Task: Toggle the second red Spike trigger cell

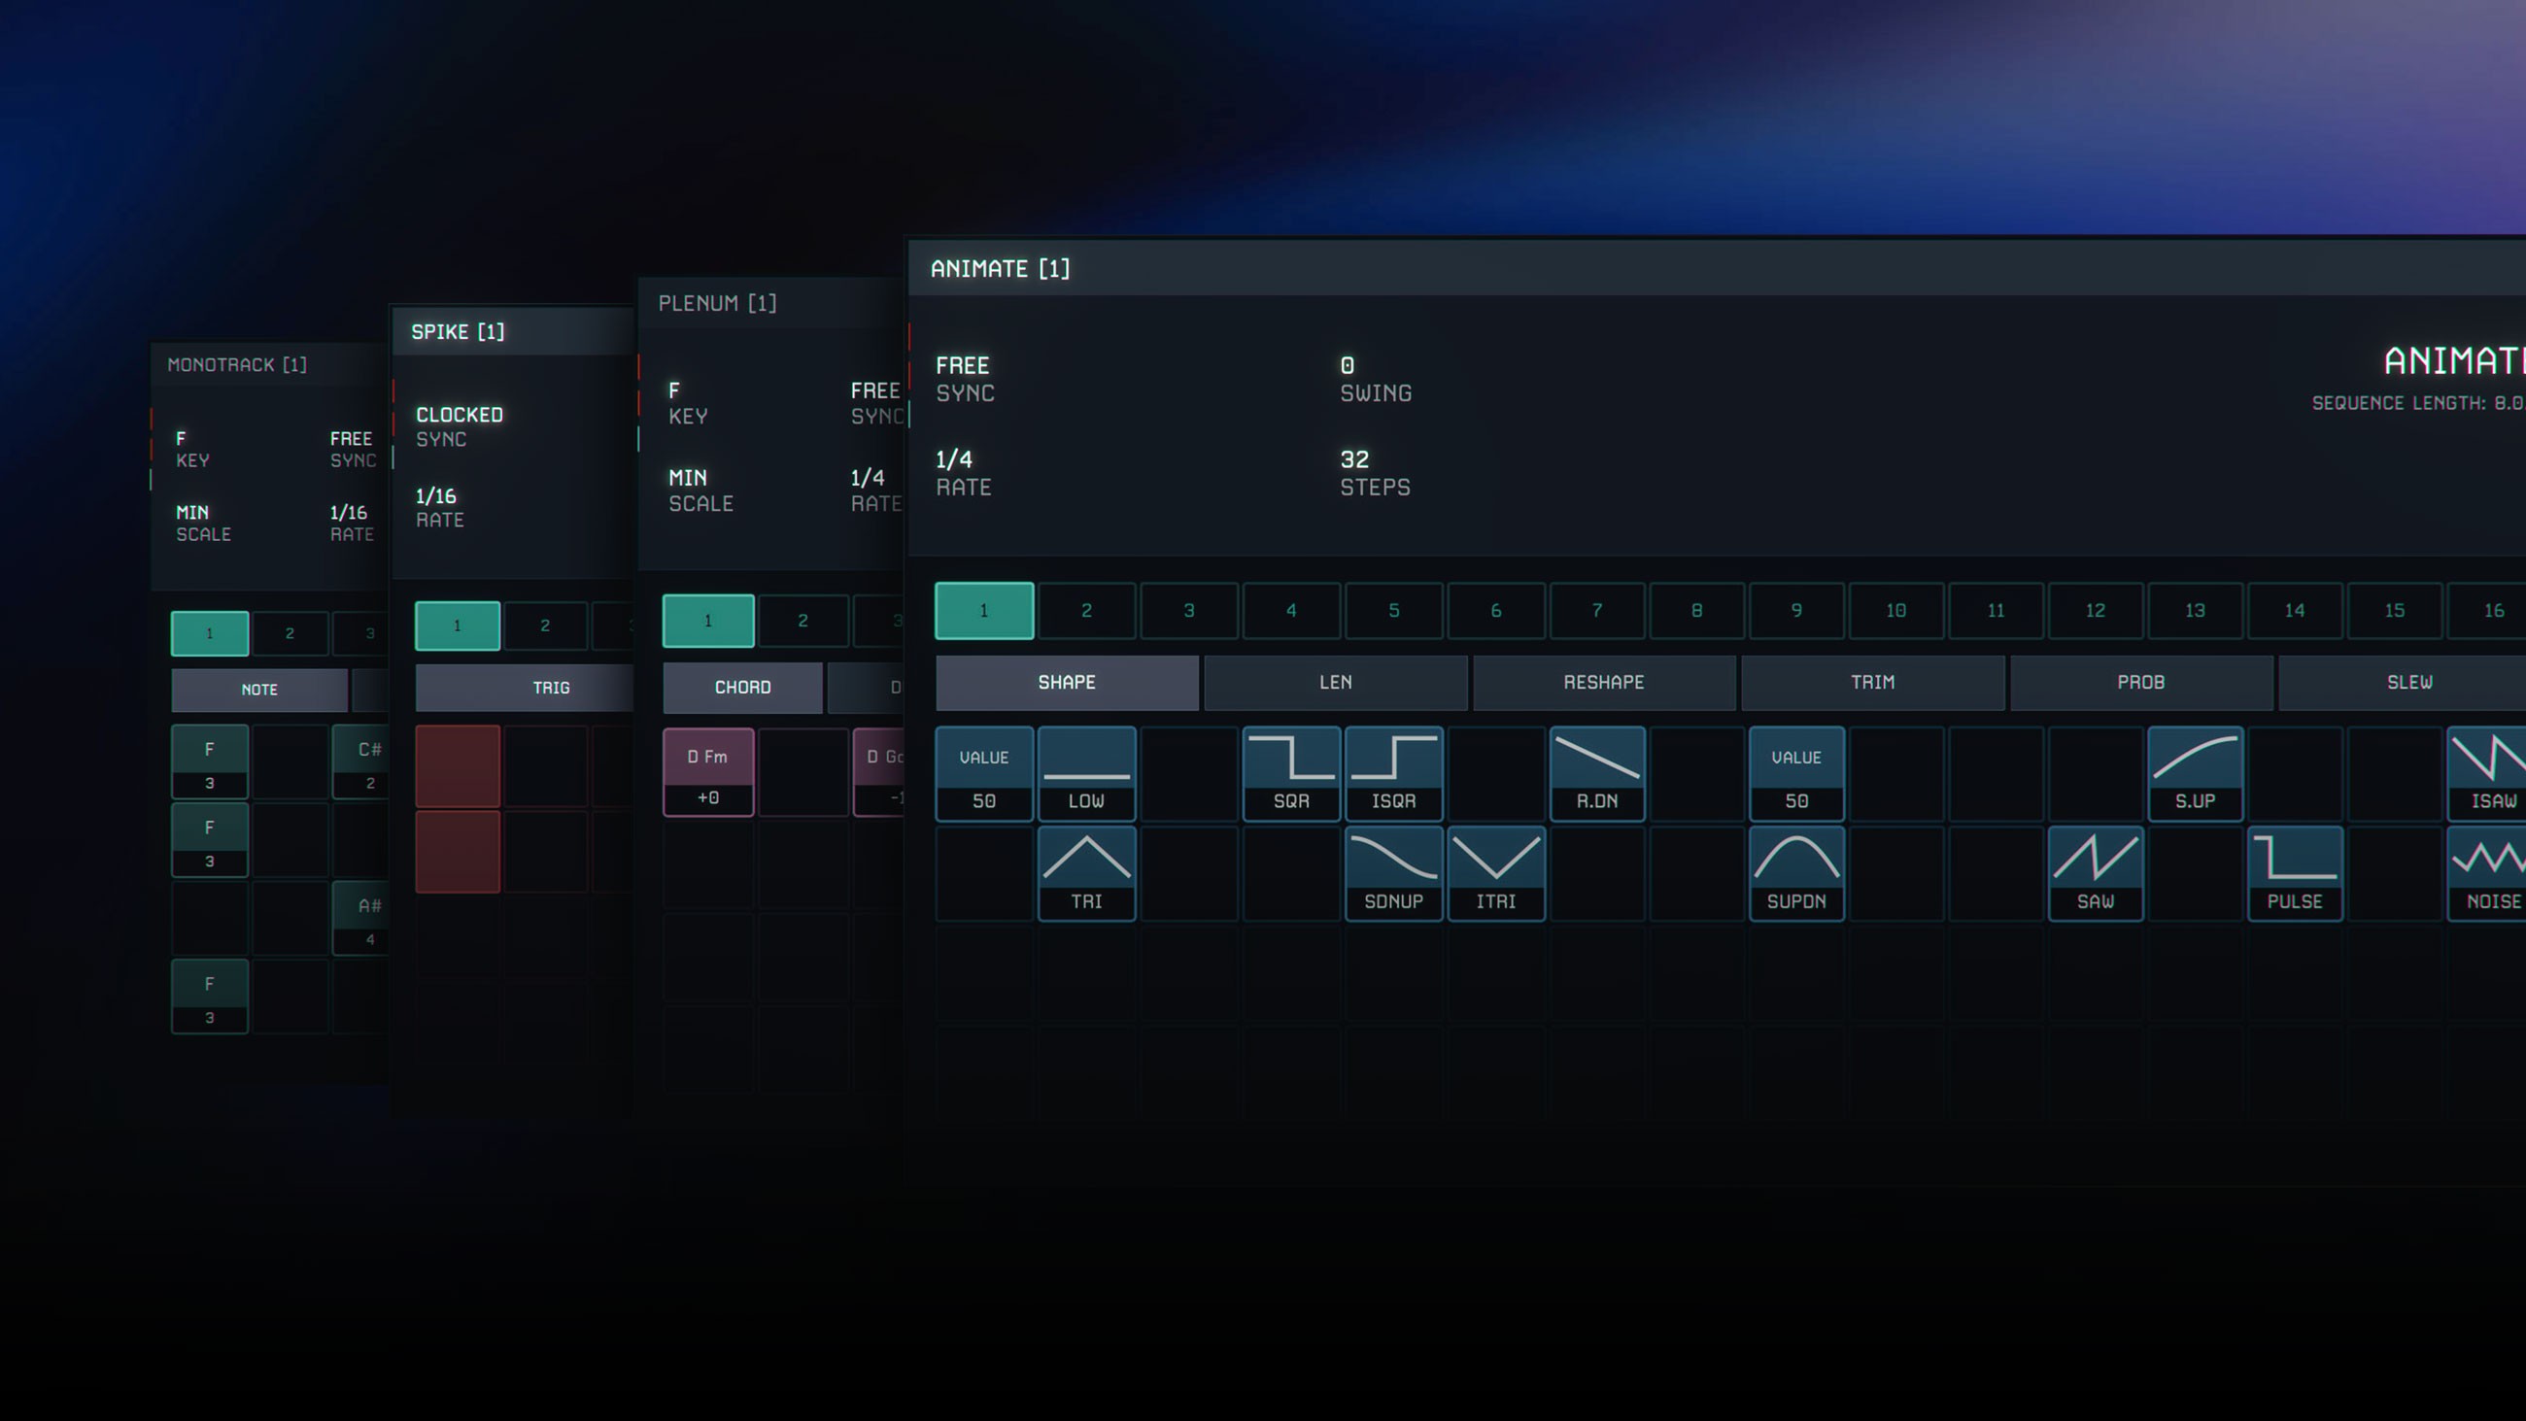Action: click(457, 851)
